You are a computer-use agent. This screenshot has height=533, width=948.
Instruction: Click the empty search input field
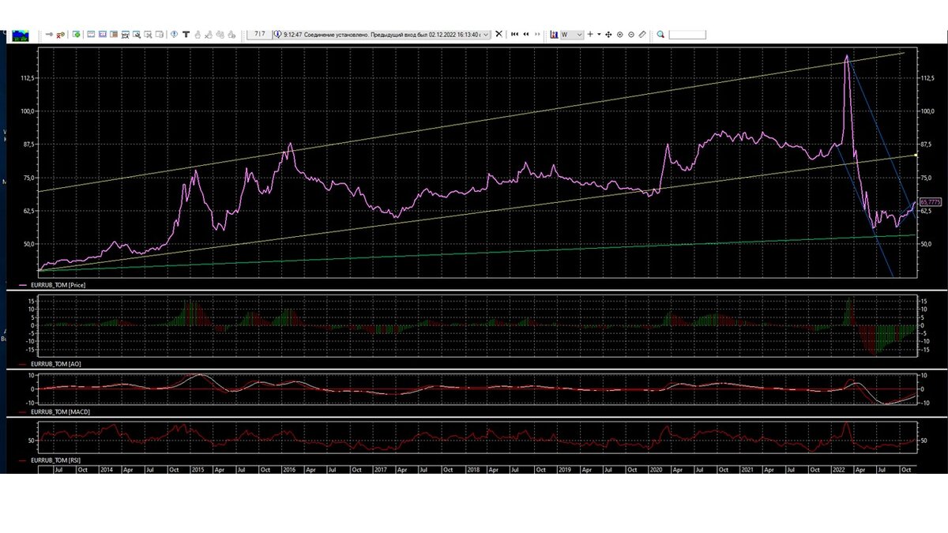tap(687, 34)
